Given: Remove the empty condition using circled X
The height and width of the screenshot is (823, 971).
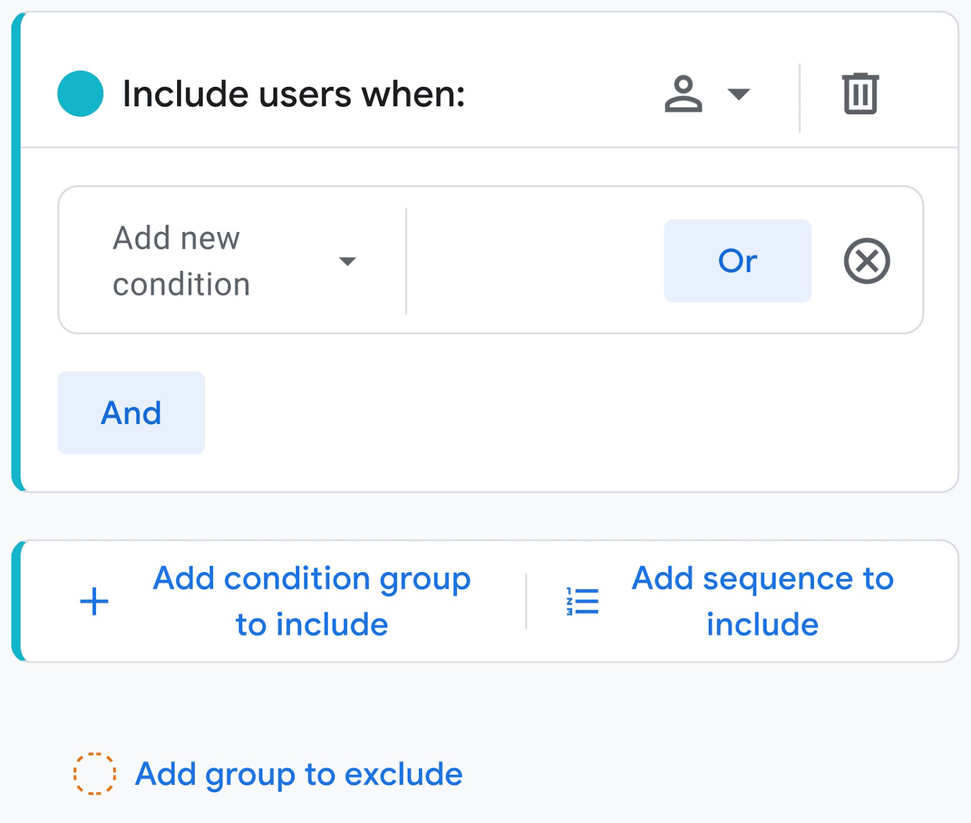Looking at the screenshot, I should coord(867,261).
